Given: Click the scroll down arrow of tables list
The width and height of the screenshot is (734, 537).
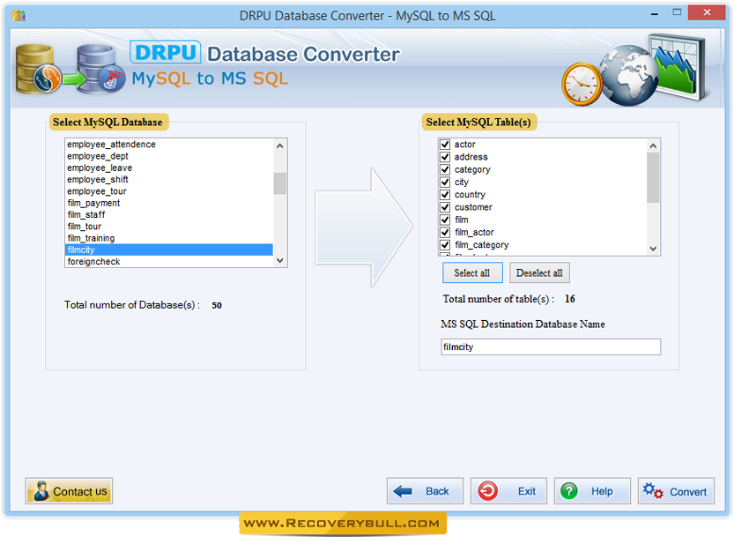Looking at the screenshot, I should pyautogui.click(x=654, y=249).
